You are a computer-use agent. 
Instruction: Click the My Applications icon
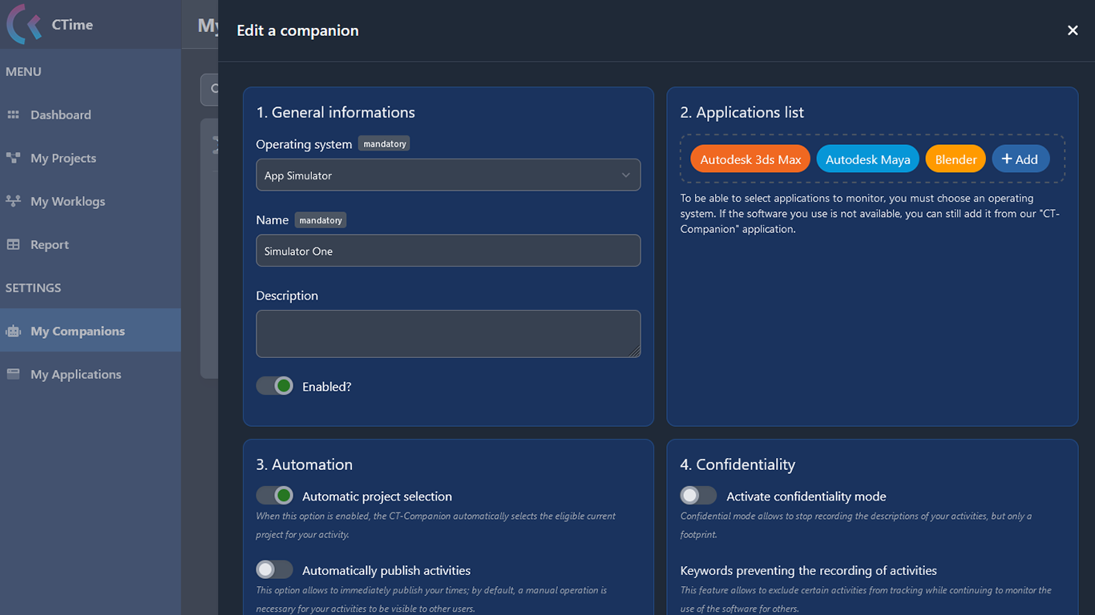tap(14, 373)
